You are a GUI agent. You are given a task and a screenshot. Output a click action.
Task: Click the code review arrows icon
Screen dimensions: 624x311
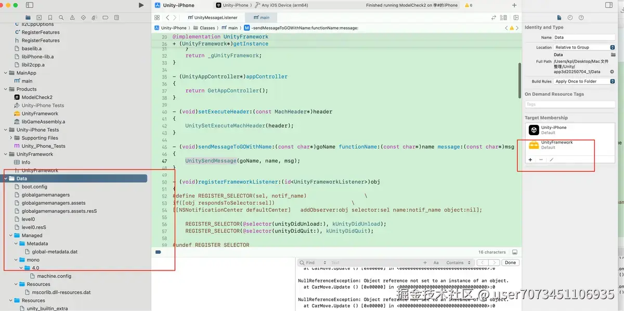pyautogui.click(x=494, y=18)
